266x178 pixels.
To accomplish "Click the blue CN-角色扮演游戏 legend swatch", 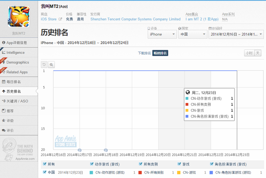I will coord(211,173).
